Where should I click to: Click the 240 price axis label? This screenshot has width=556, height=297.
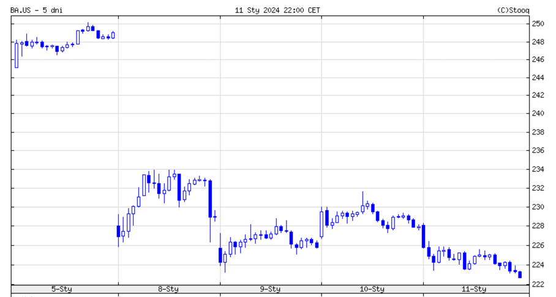click(538, 114)
